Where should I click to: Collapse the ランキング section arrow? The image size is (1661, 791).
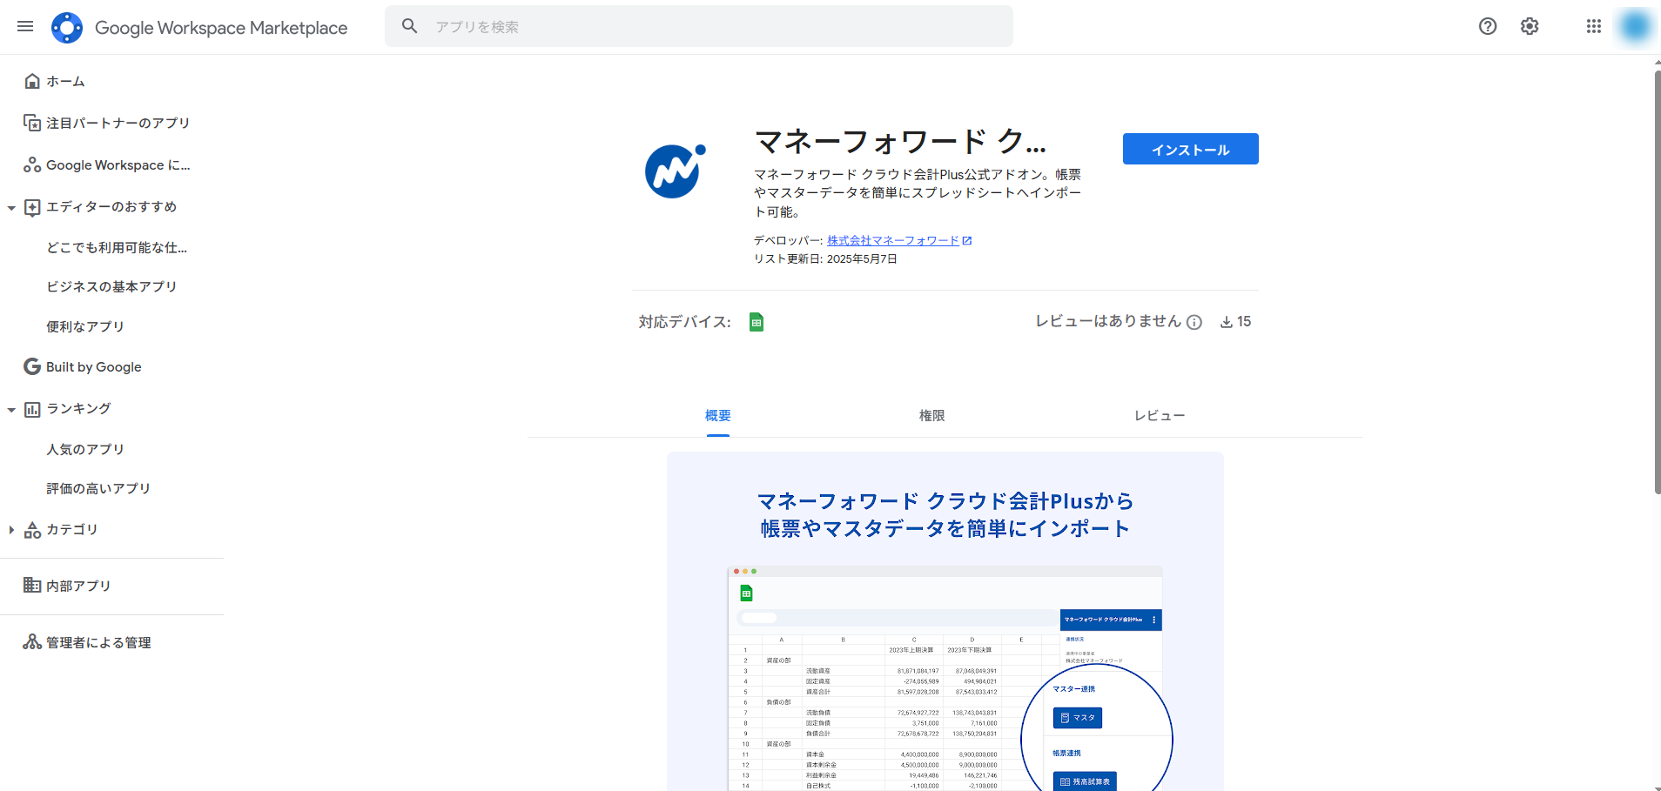click(11, 409)
